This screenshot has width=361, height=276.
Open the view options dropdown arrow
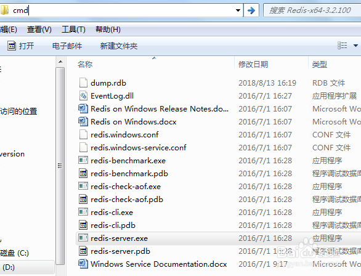[x=355, y=46]
